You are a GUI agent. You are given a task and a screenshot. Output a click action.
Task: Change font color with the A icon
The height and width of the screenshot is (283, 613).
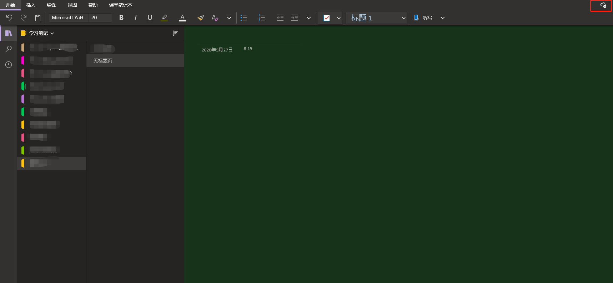182,18
